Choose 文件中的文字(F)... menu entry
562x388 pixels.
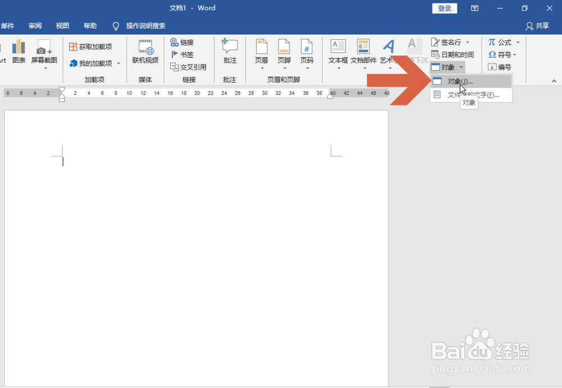(471, 95)
